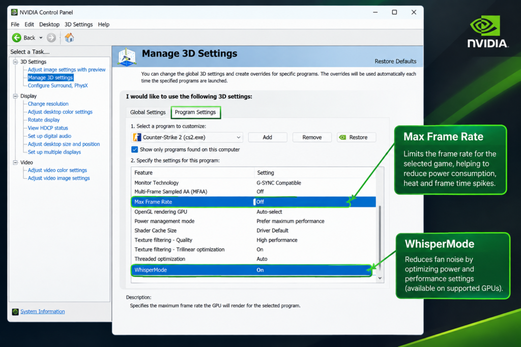Select View HDCP status task

tap(48, 128)
